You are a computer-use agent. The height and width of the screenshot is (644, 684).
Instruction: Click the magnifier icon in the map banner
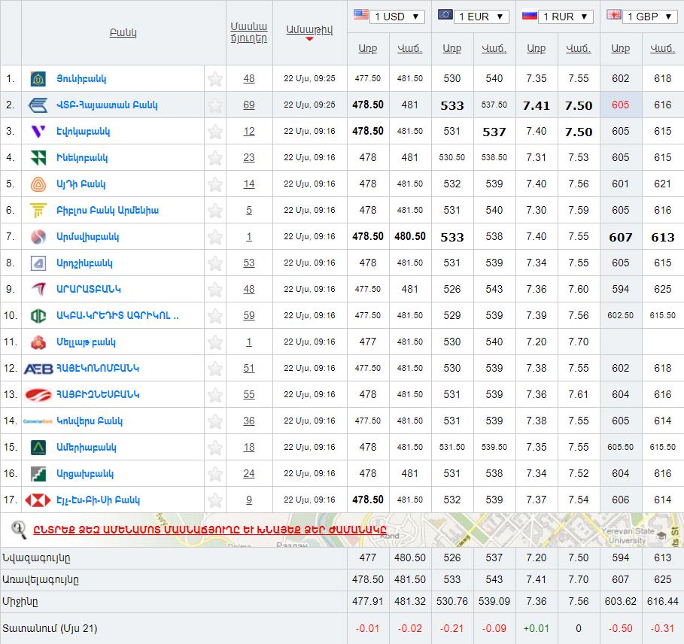20,529
